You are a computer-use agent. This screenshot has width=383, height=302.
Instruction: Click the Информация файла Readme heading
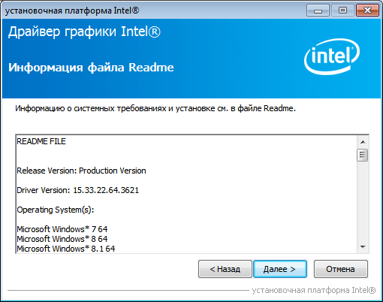pyautogui.click(x=91, y=68)
